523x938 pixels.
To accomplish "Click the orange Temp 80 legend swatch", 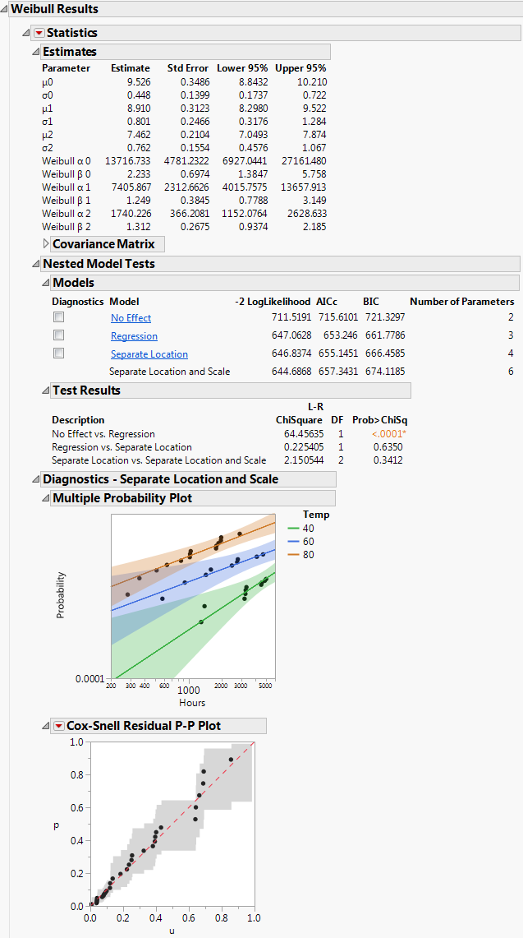I will [x=294, y=555].
